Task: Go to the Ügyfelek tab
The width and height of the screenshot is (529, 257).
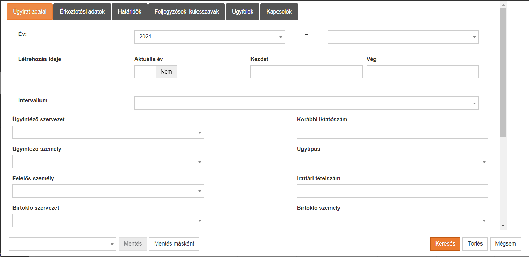Action: (243, 12)
